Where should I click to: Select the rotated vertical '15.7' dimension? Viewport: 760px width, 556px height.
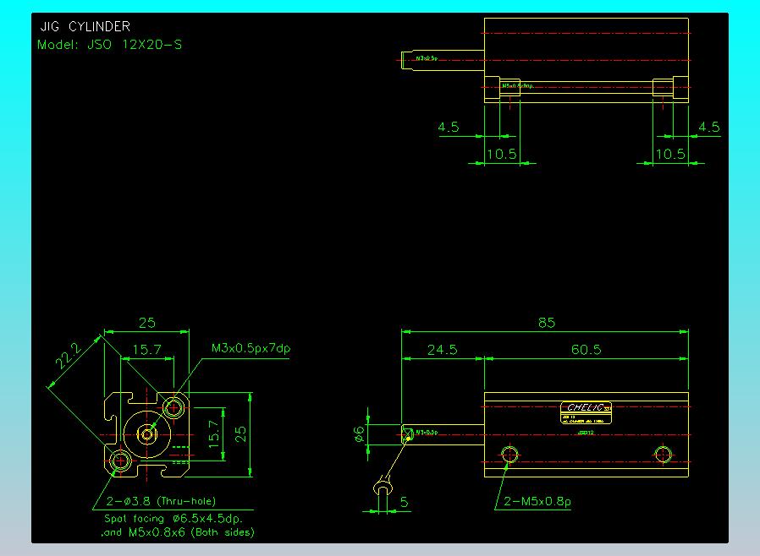[214, 434]
